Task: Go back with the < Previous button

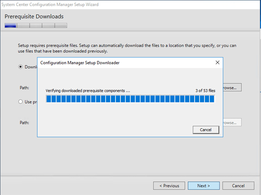Action: pos(169,186)
